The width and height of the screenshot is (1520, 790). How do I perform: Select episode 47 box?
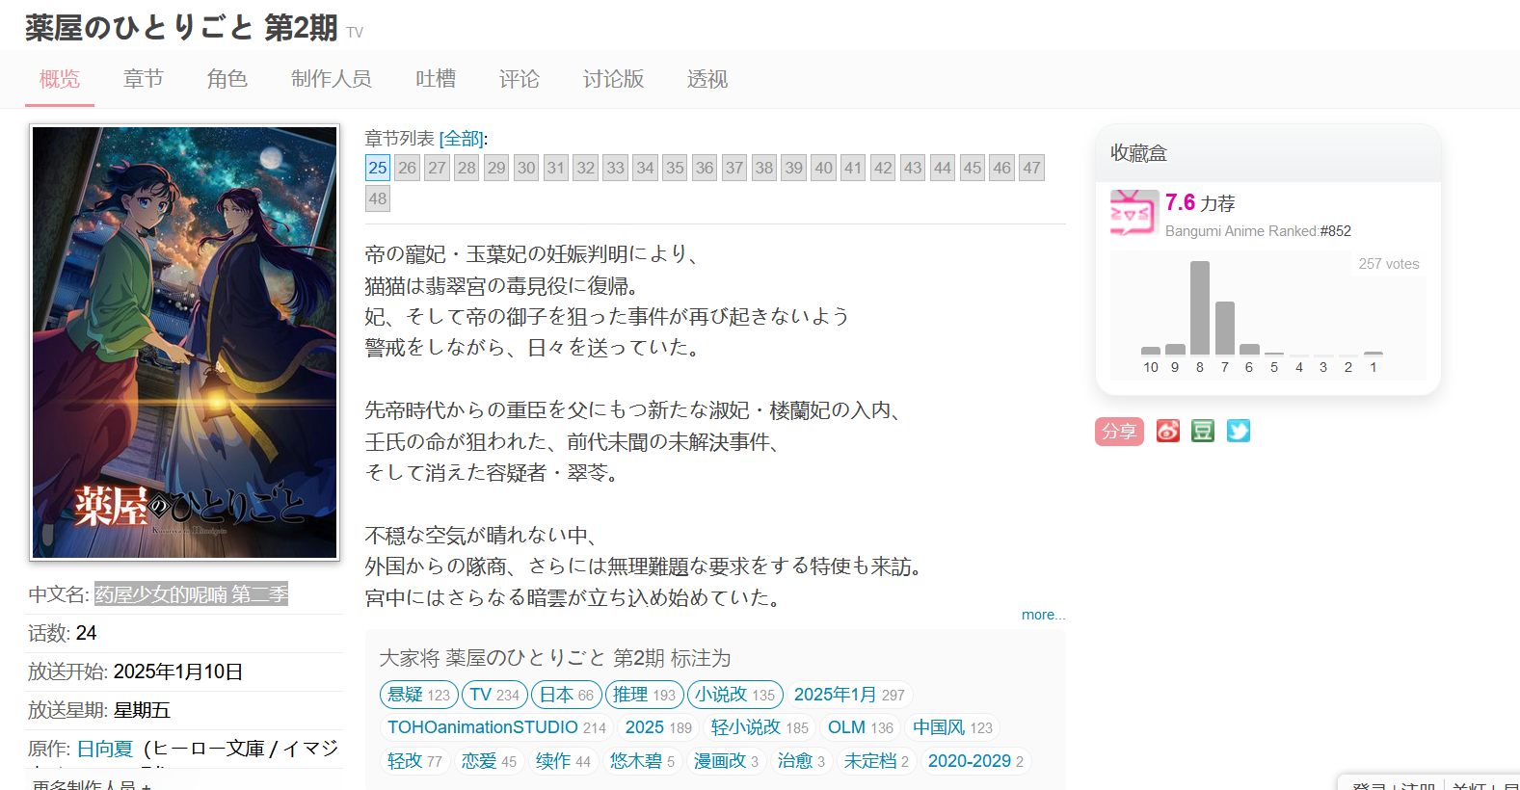(1032, 168)
